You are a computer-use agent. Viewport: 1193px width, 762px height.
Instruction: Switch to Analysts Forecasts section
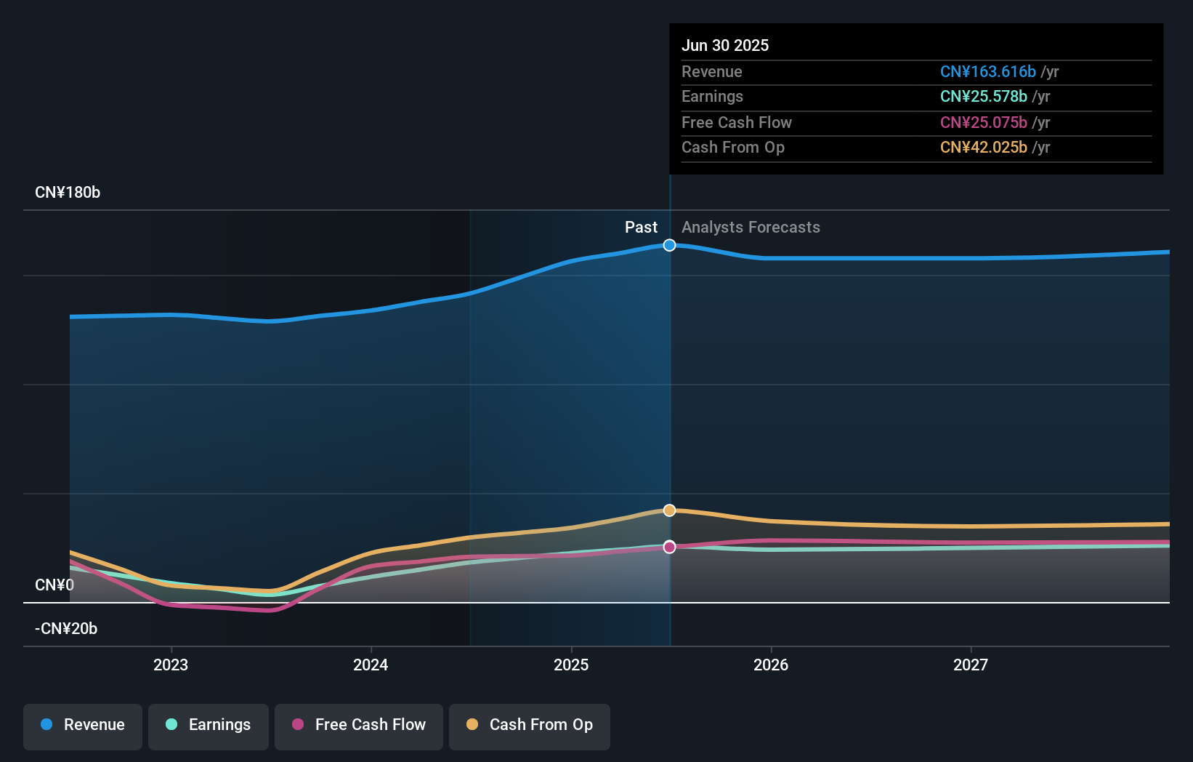click(751, 227)
